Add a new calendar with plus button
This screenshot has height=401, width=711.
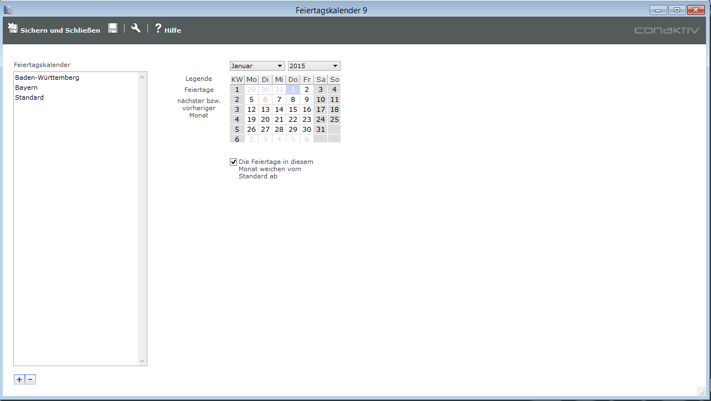pyautogui.click(x=19, y=379)
